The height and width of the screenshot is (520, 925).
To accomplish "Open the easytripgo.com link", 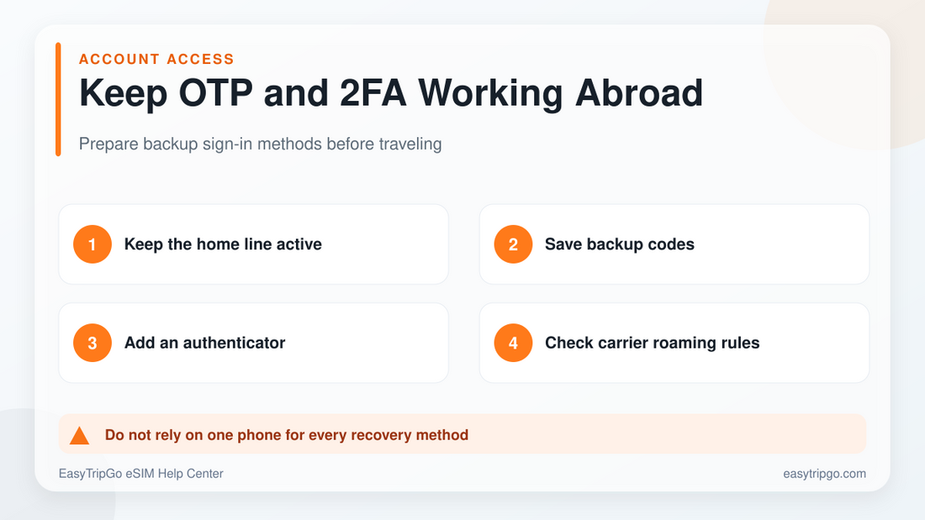I will pyautogui.click(x=824, y=474).
